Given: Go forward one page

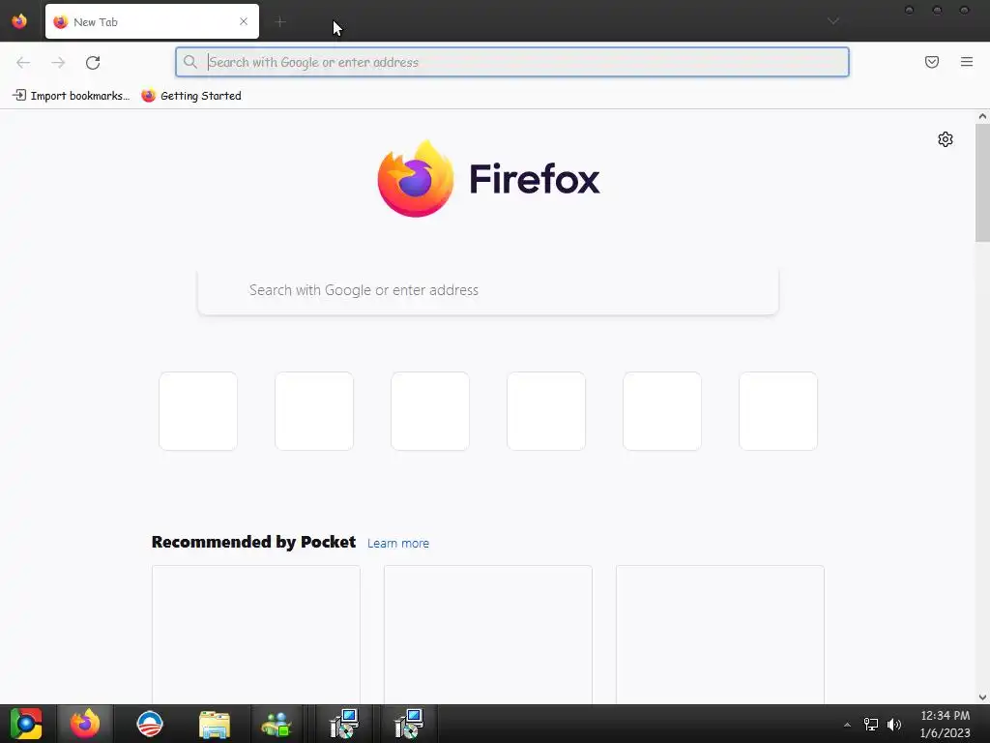Looking at the screenshot, I should coord(58,63).
